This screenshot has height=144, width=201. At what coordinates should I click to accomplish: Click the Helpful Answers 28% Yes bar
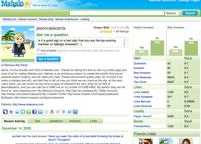click(142, 53)
